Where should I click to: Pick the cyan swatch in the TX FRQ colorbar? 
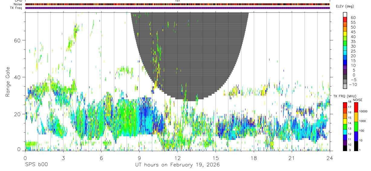coord(345,132)
